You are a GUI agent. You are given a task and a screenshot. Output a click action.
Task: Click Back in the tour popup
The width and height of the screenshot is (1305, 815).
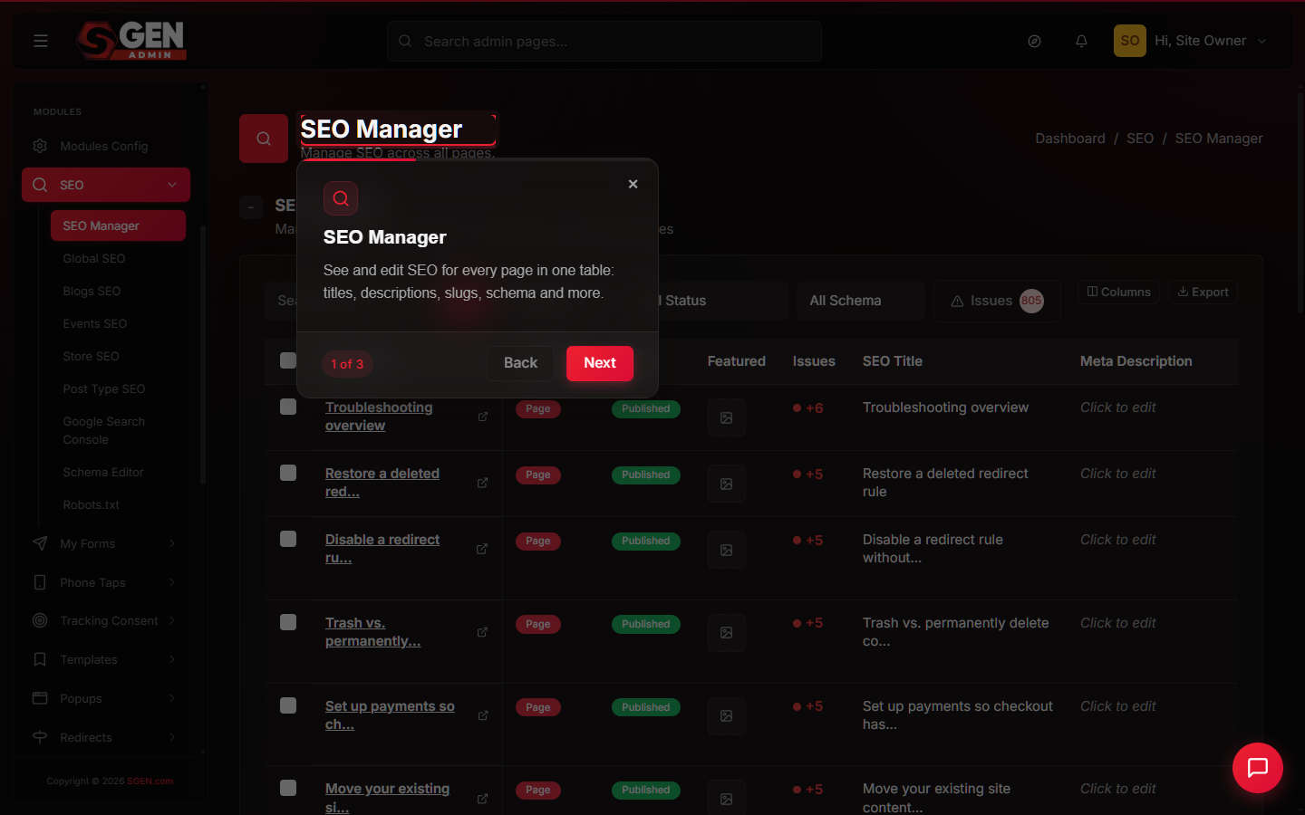click(x=520, y=363)
